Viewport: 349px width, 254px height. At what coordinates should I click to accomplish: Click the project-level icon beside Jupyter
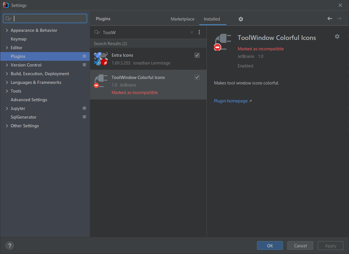84,108
